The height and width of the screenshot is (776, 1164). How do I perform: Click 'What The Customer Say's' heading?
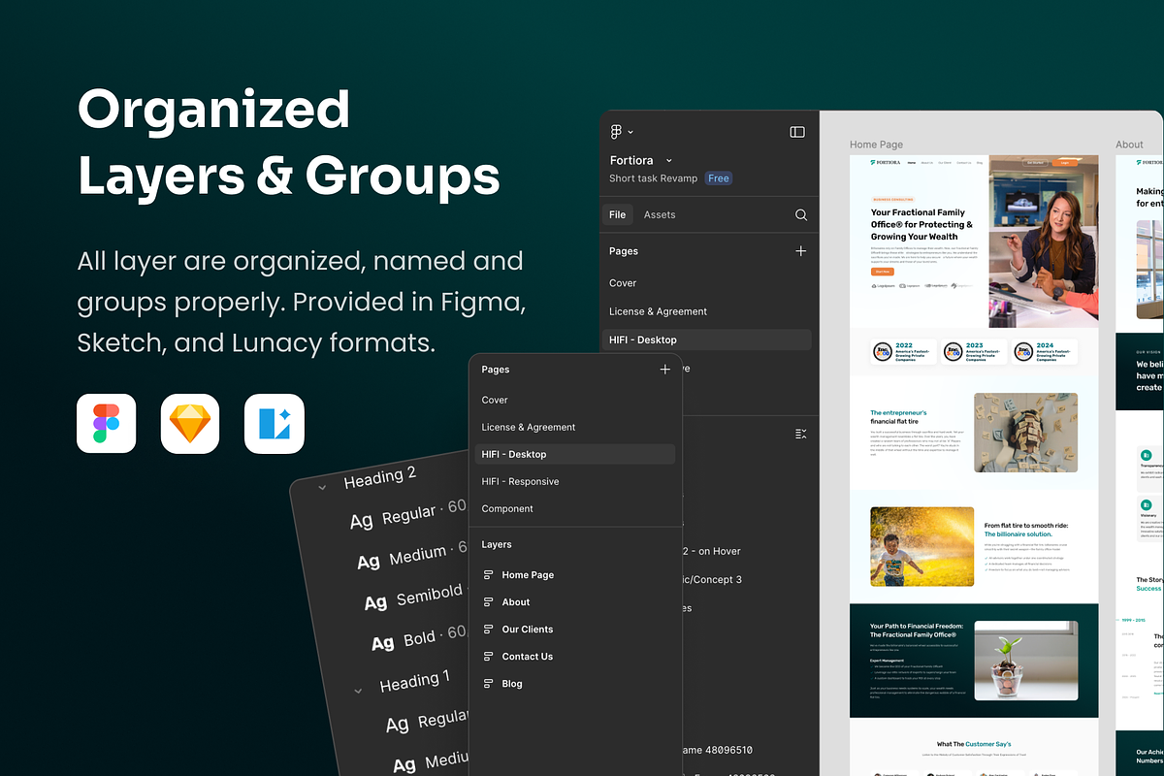974,744
